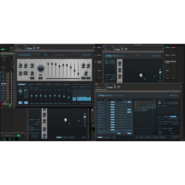
Task: Toggle Compare in spacelab plugin header
Action: tap(30, 49)
